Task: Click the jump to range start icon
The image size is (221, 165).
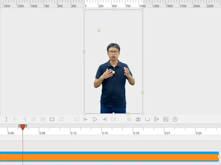Action: coord(15,119)
